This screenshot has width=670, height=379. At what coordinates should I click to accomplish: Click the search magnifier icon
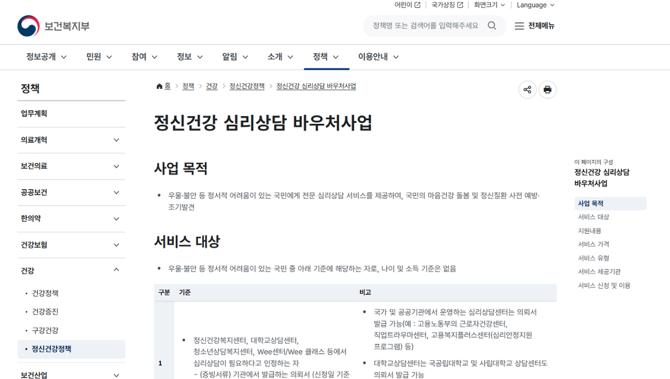coord(492,26)
